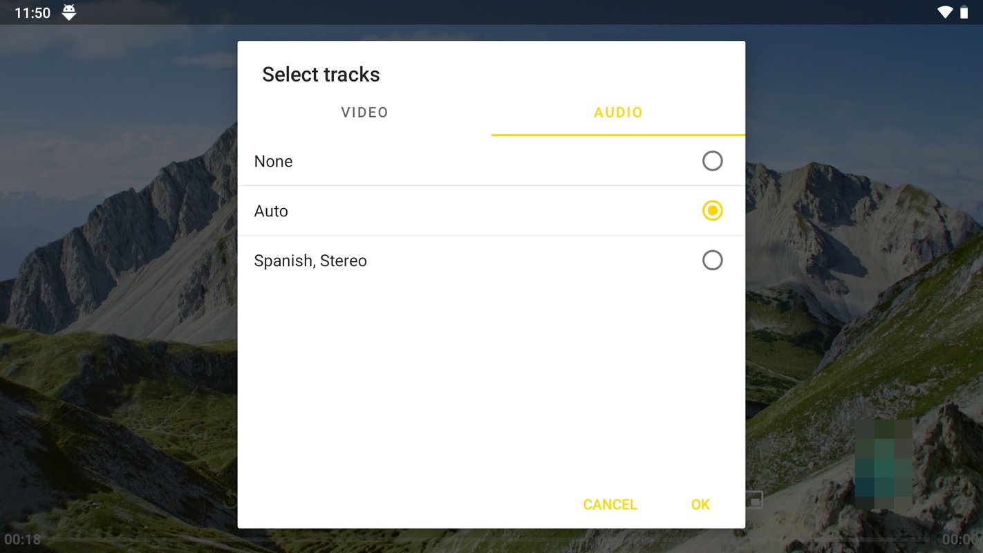Confirm track selection with OK
The height and width of the screenshot is (553, 983).
click(700, 505)
